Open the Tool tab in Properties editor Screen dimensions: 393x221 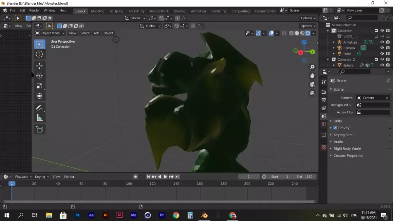[x=324, y=82]
